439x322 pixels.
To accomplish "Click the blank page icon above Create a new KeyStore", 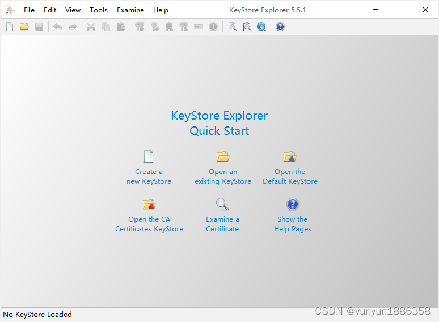I will coord(149,156).
